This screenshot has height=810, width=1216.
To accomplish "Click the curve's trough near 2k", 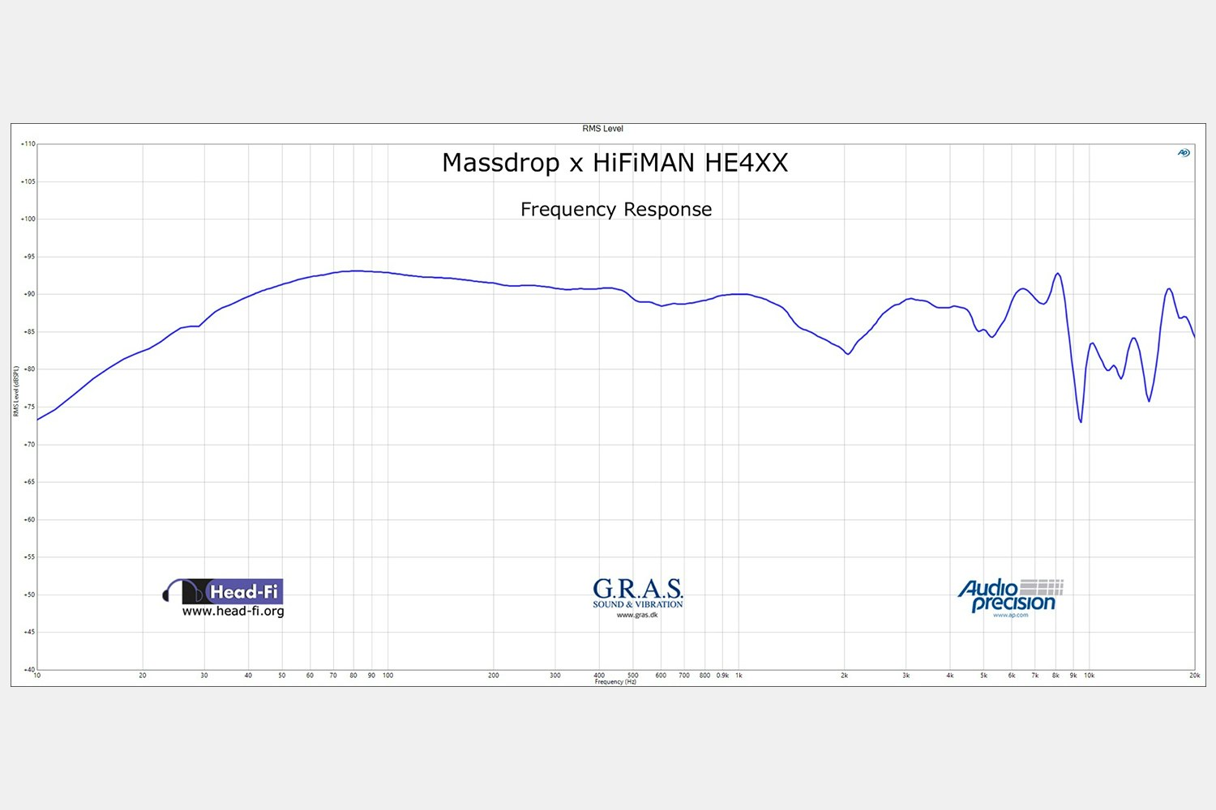I will [848, 354].
